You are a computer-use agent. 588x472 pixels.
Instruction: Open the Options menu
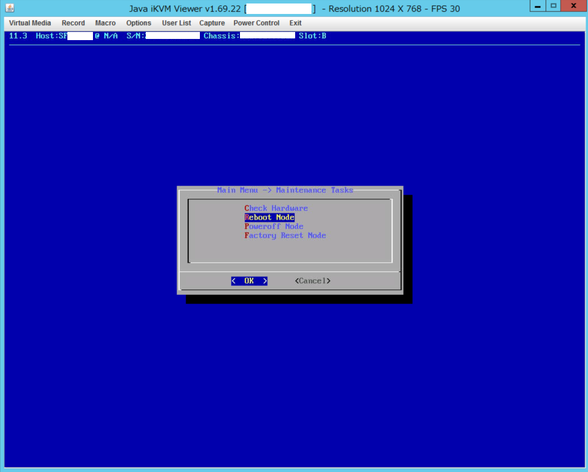click(138, 23)
